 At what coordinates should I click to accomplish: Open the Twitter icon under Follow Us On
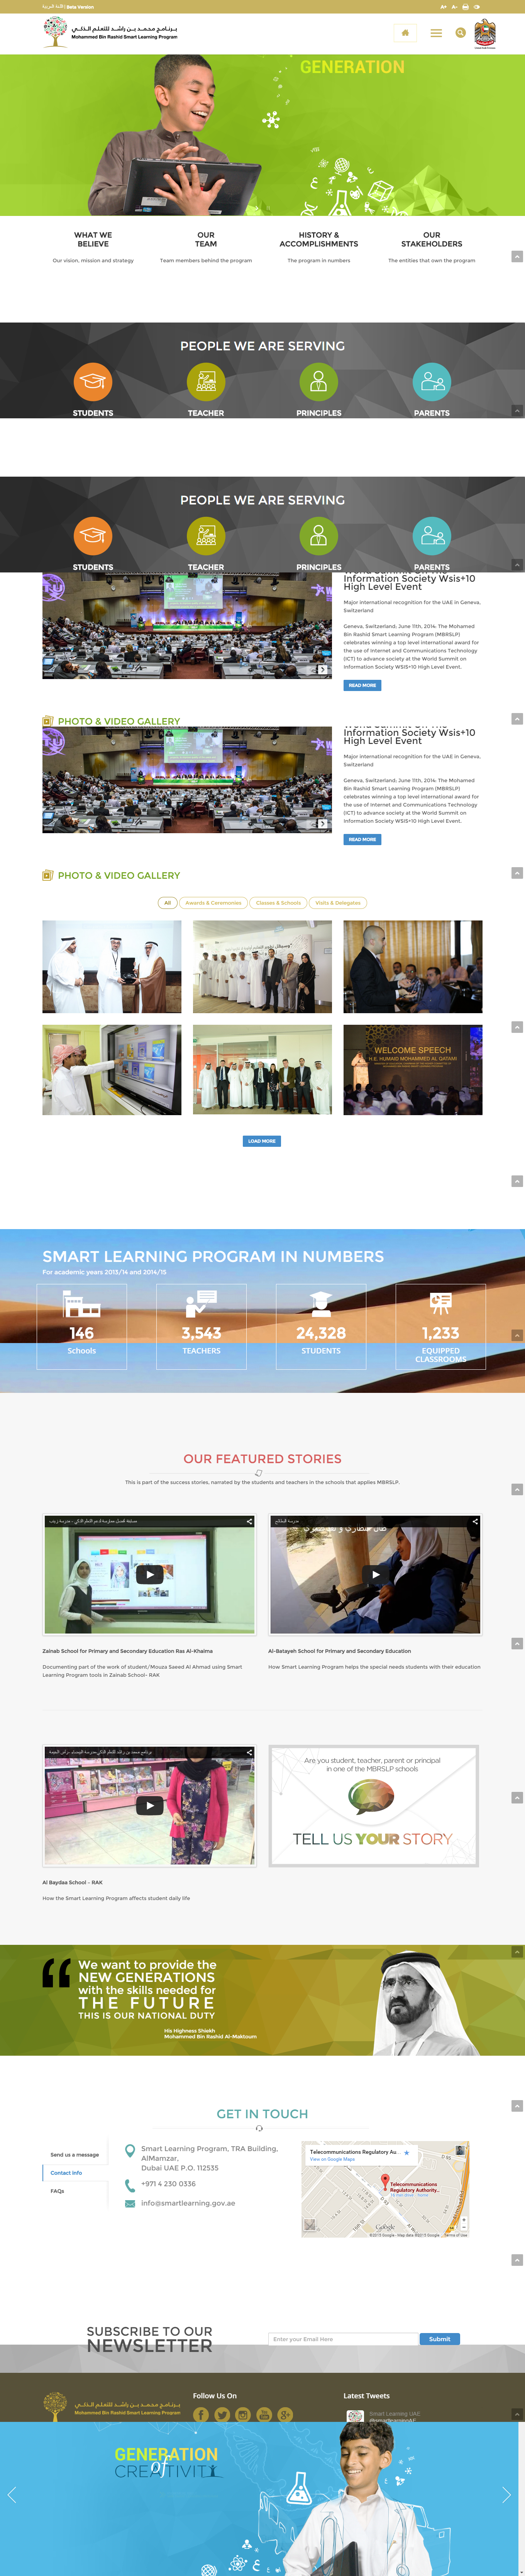(222, 2414)
